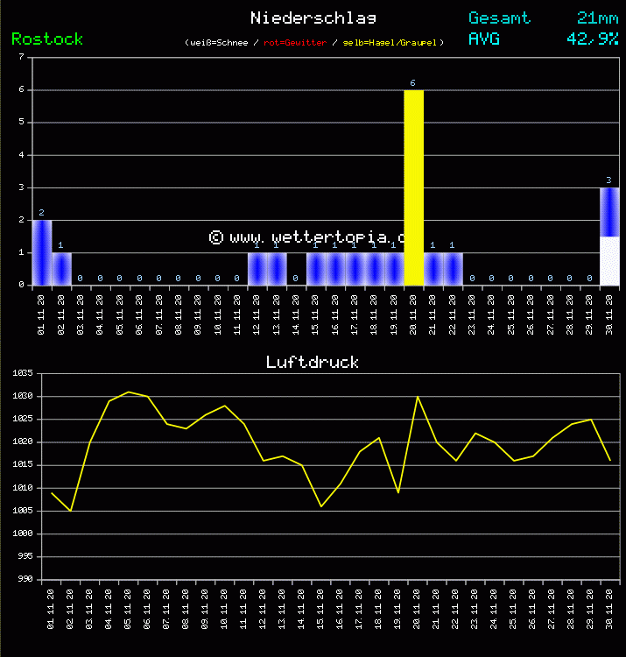Click the 1035 label on the Luftdruck axis

23,373
